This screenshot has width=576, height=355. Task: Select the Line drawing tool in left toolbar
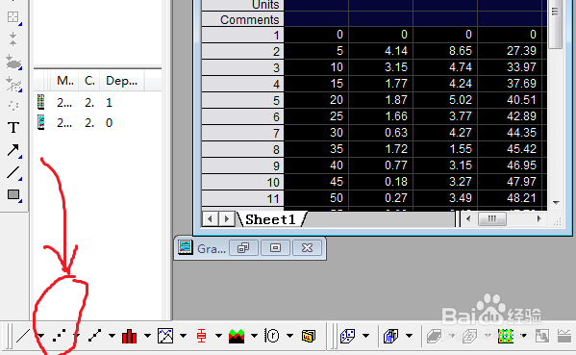click(13, 172)
